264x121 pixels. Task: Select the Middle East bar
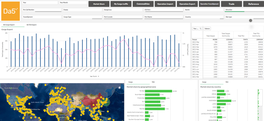pos(155,98)
